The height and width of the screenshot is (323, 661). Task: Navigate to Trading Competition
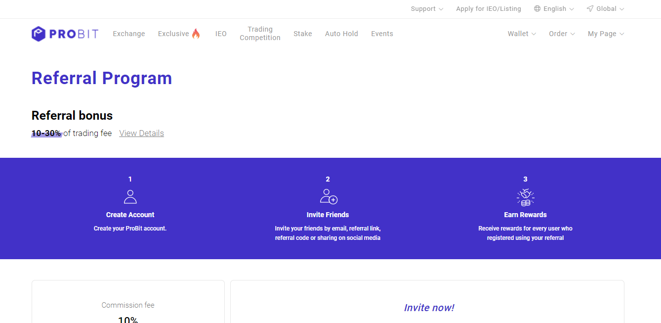click(x=260, y=34)
